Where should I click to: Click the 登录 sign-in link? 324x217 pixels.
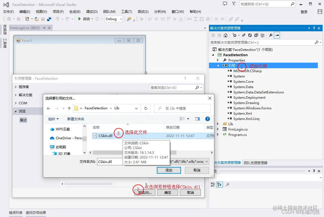304,12
